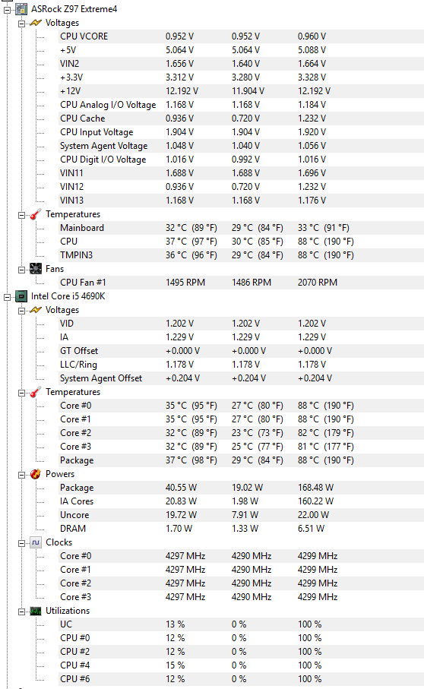The height and width of the screenshot is (689, 424).
Task: Select the System Agent Offset row
Action: coord(241,378)
